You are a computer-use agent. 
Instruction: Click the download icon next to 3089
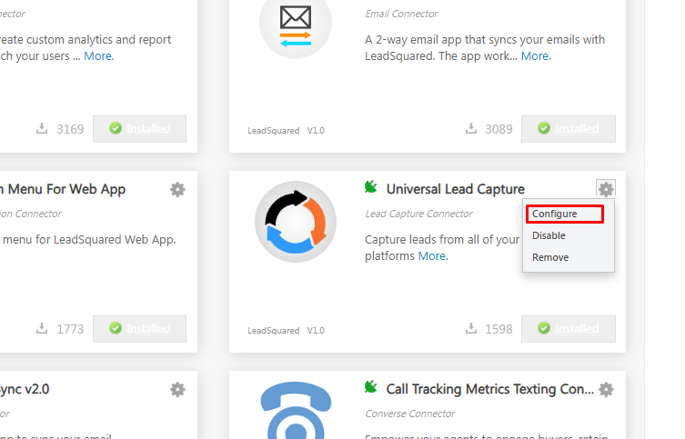pyautogui.click(x=471, y=128)
